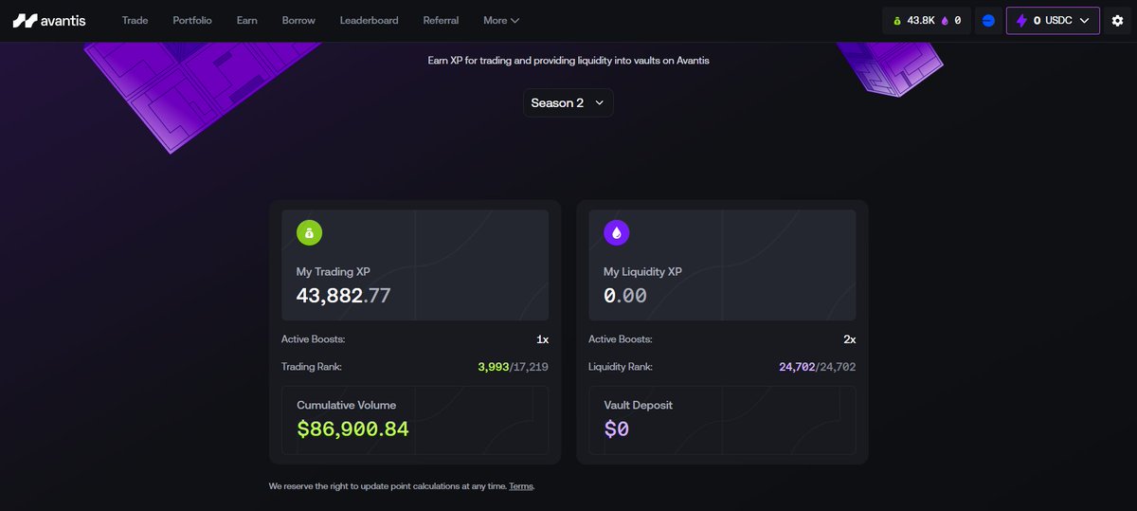Click the Avantis logo

49,20
